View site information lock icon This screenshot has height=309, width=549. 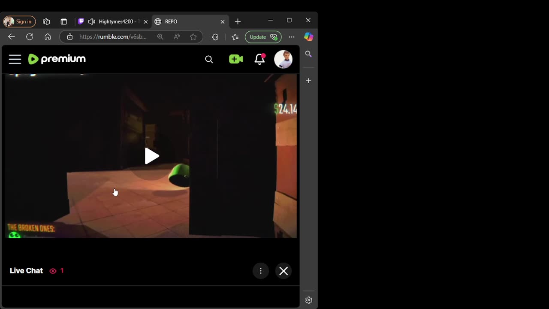(70, 37)
